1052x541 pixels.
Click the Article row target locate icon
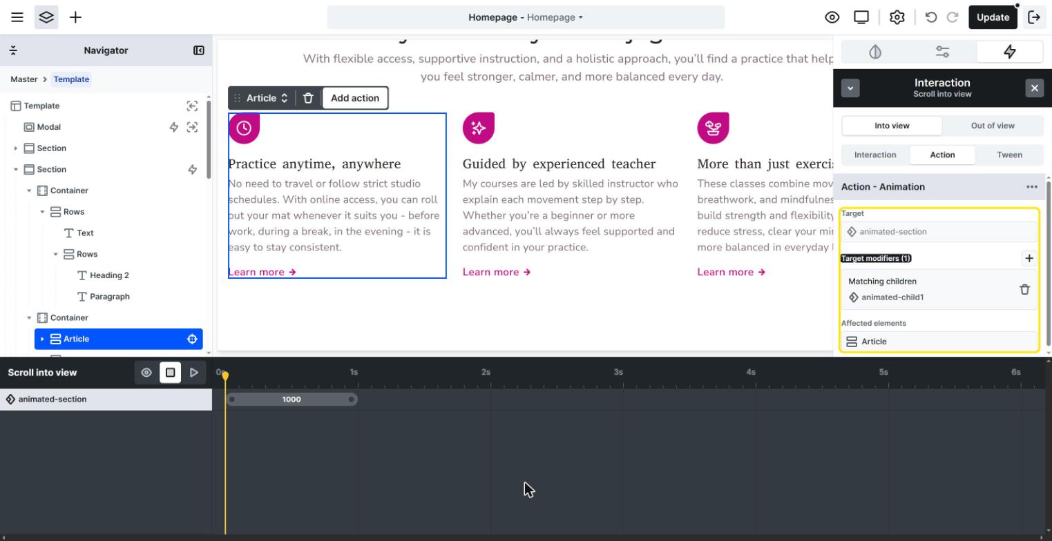point(192,339)
